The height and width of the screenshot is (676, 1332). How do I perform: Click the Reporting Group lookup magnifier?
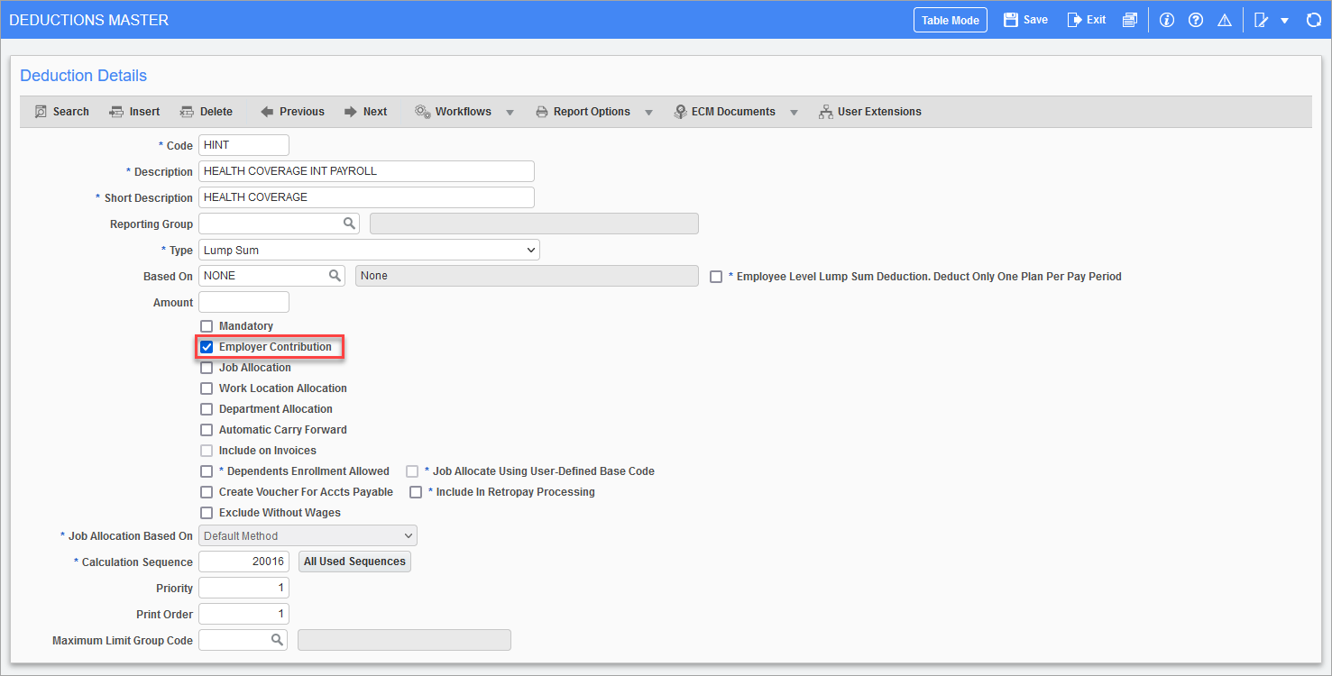pyautogui.click(x=349, y=224)
